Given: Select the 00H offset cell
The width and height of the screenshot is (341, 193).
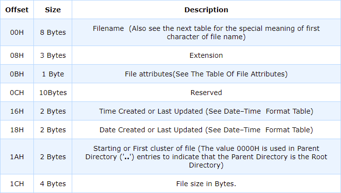Looking at the screenshot, I should coord(17,32).
